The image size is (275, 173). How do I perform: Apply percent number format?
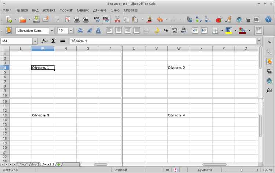166,31
